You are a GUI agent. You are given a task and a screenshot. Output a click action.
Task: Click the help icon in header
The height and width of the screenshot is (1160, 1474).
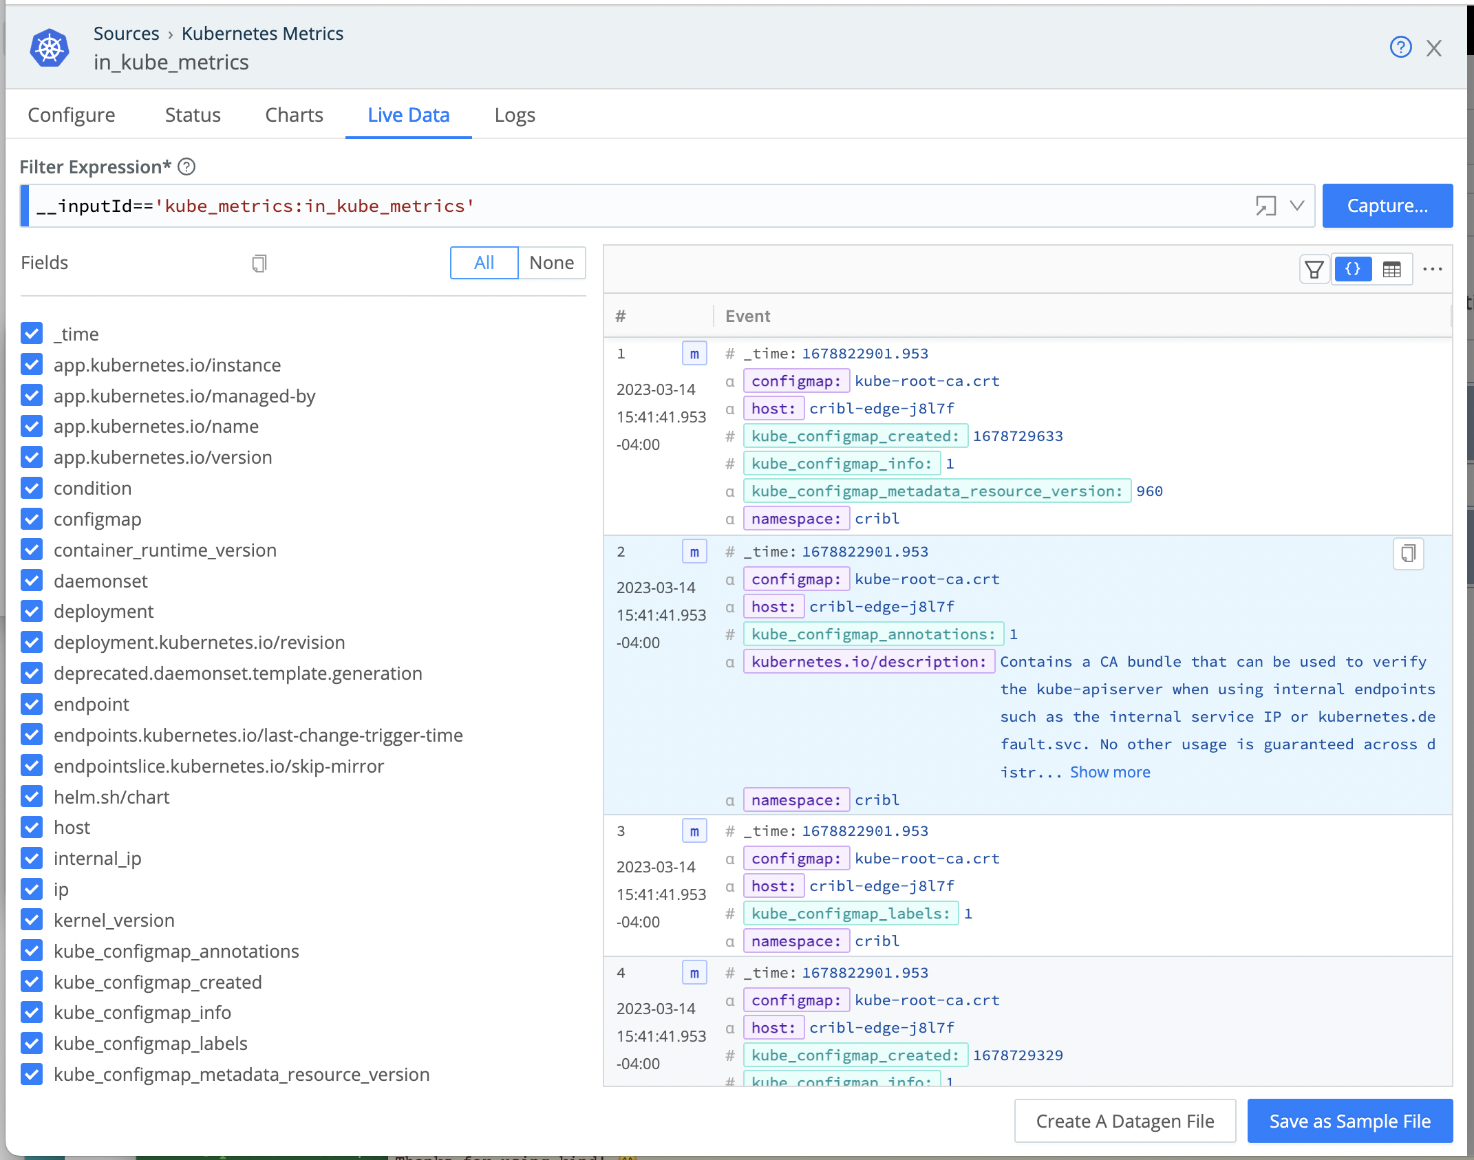point(1400,47)
